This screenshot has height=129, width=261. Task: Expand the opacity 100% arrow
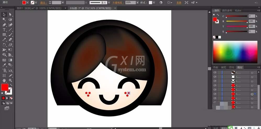137,3
